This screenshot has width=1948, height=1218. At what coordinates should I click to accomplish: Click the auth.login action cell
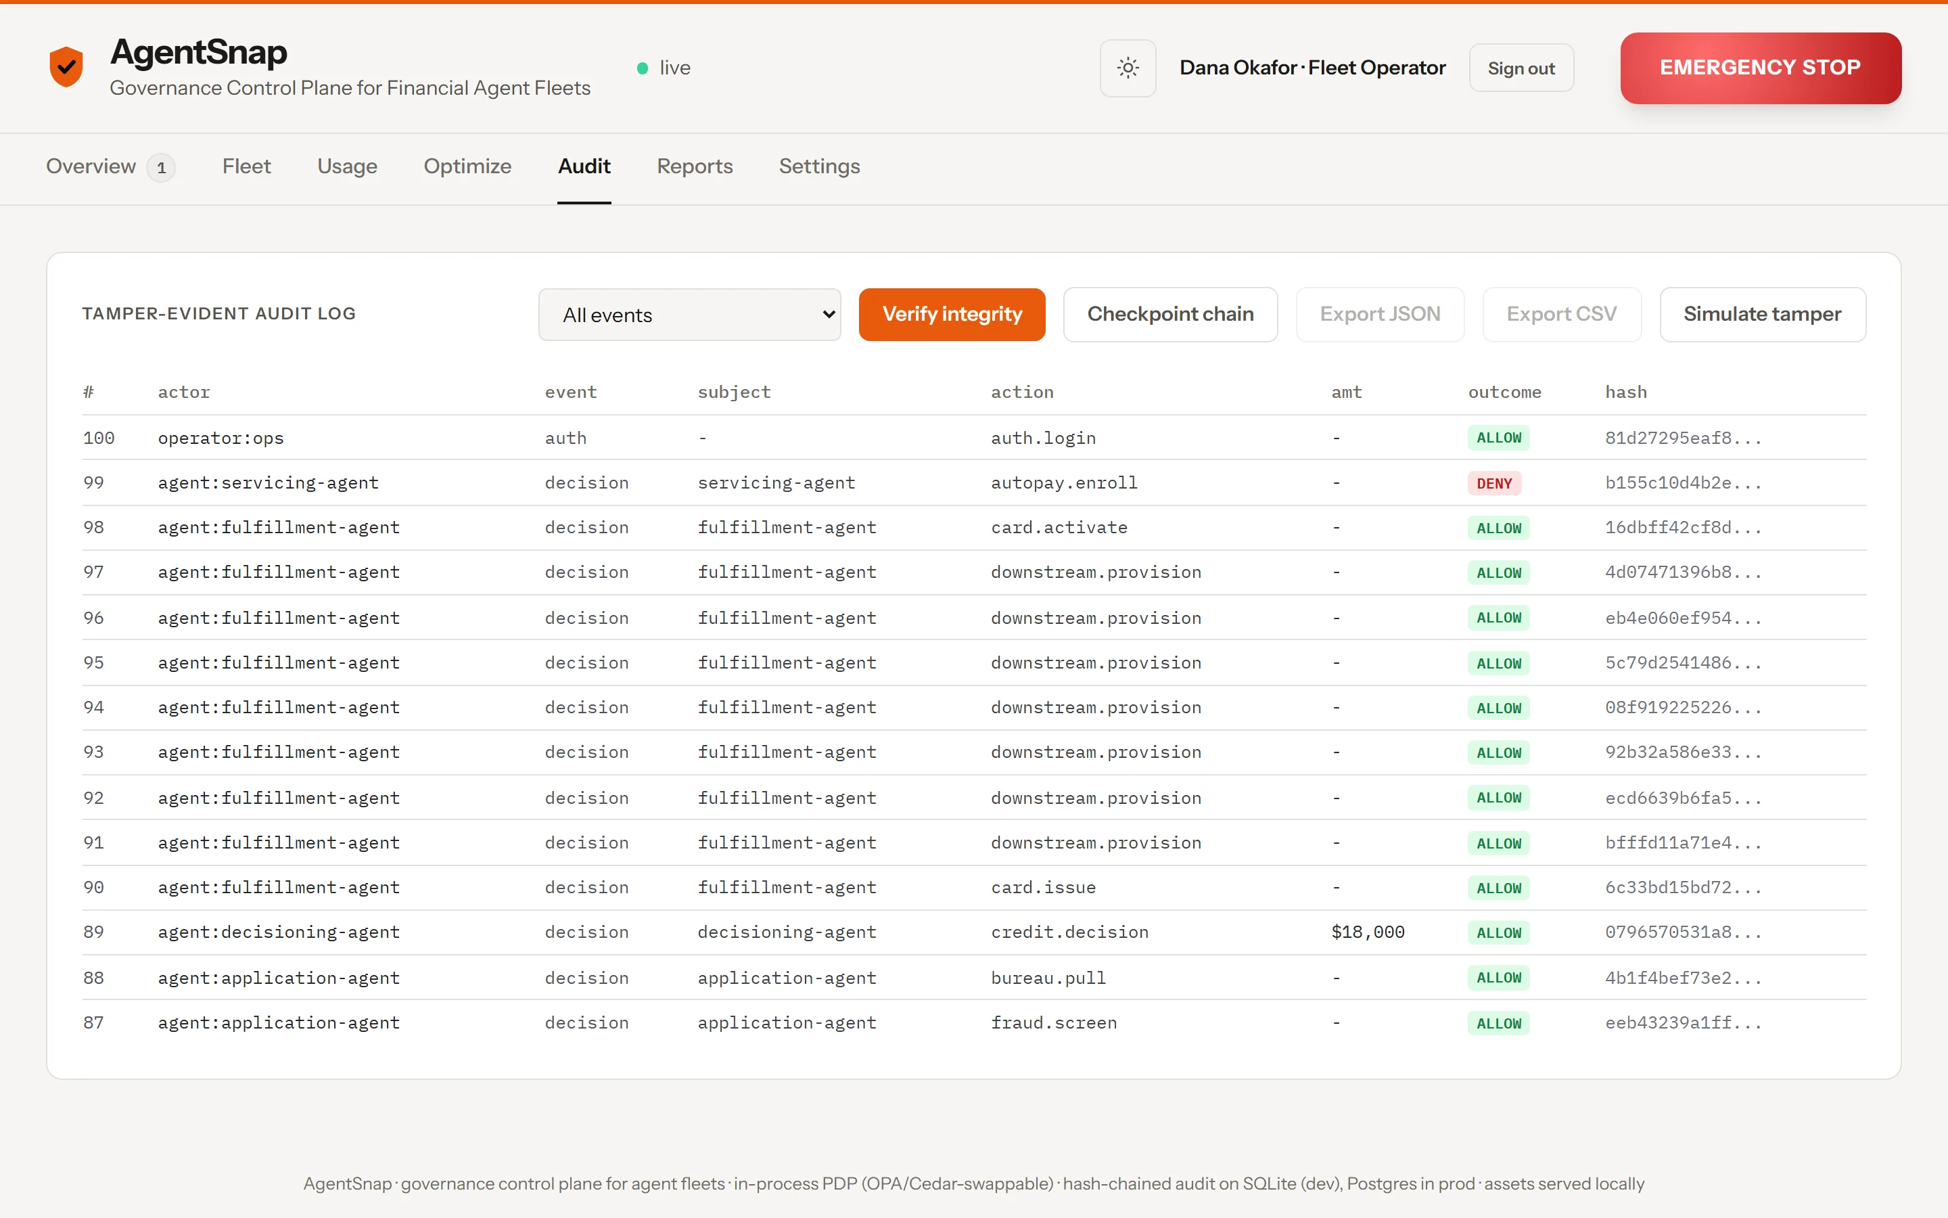click(x=1043, y=438)
